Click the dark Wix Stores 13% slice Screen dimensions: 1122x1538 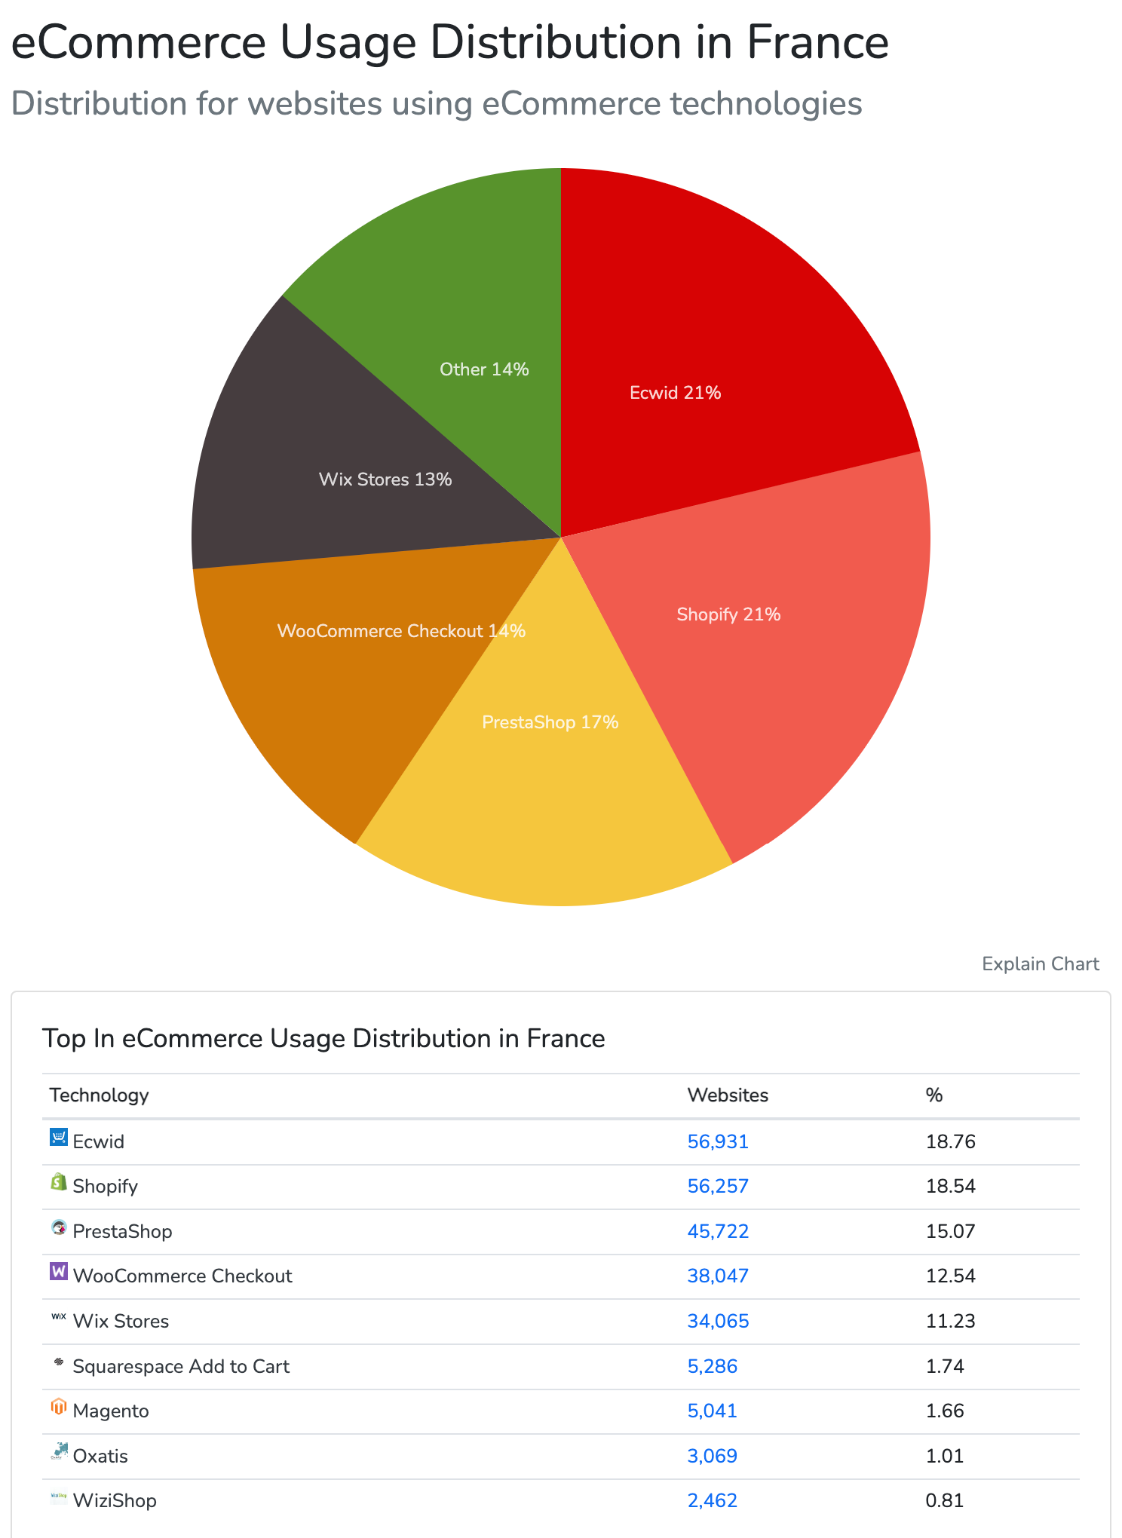click(x=317, y=467)
